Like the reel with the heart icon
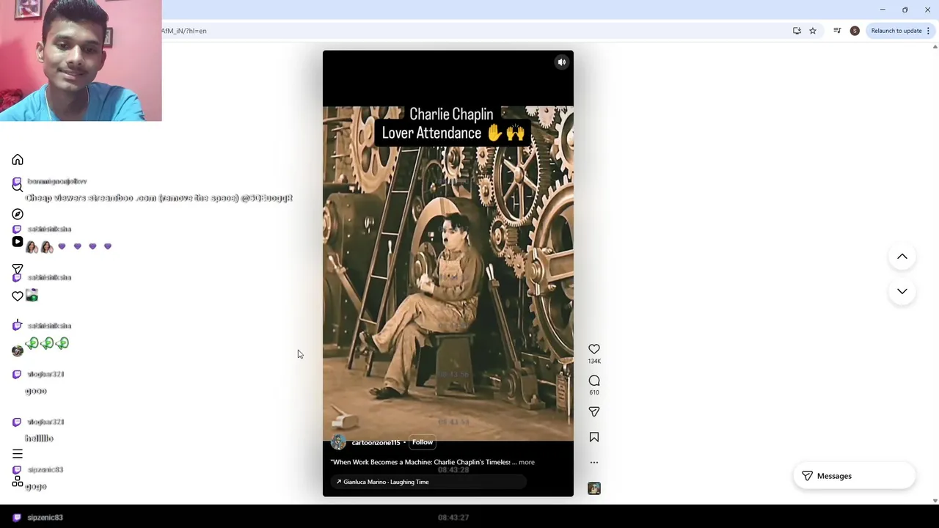This screenshot has width=939, height=528. (594, 349)
